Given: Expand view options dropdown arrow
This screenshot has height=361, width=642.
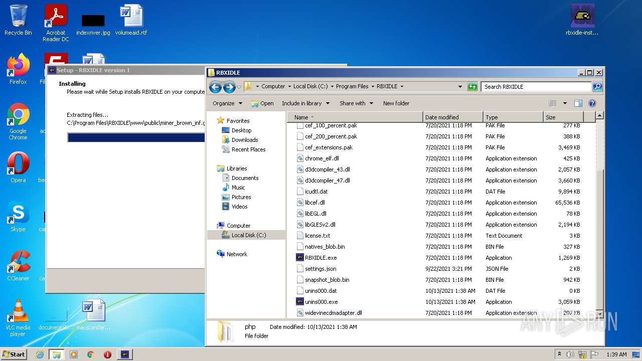Looking at the screenshot, I should tap(565, 103).
